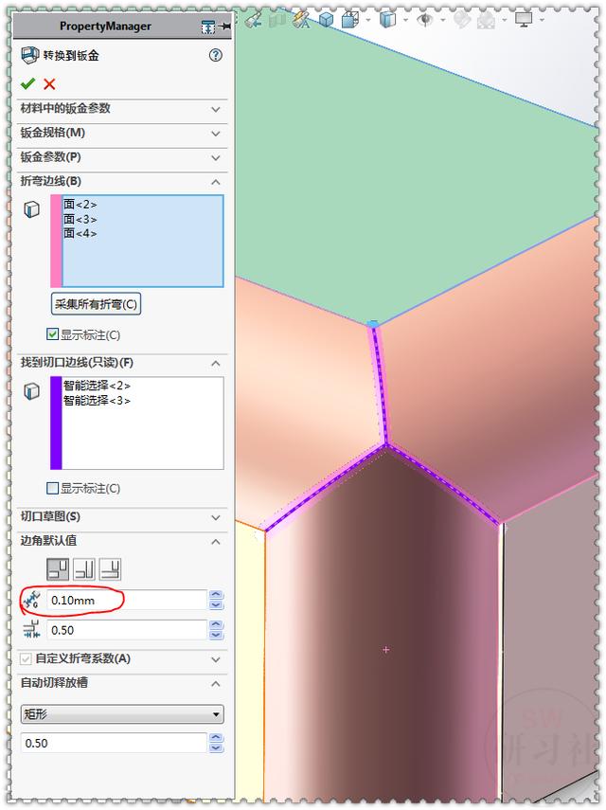Expand the 钣金规格(M) section

(216, 134)
